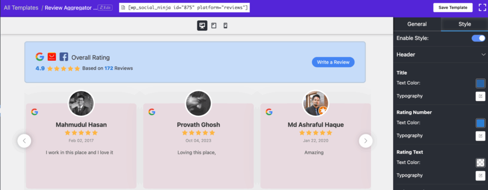Open Rating Text typography edit icon

480,176
